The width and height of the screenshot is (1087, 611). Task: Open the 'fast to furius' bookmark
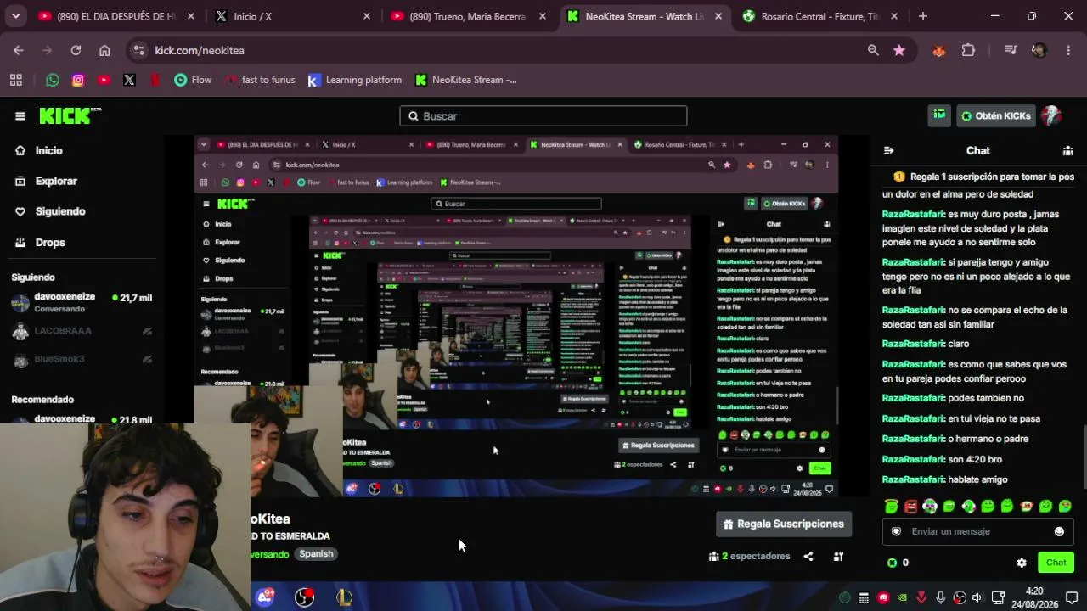pos(260,80)
